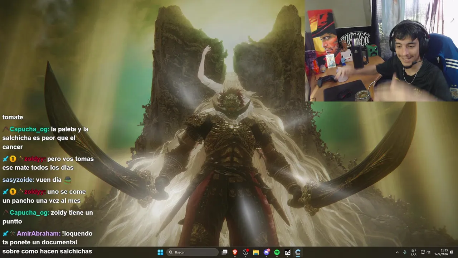Open clock and date 11:33 flyout
This screenshot has width=458, height=258.
point(441,252)
